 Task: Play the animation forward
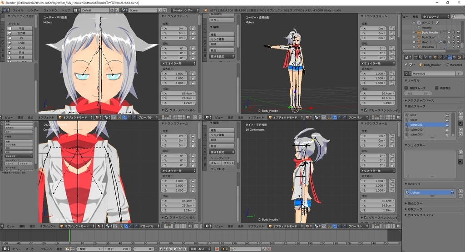[x=175, y=249]
